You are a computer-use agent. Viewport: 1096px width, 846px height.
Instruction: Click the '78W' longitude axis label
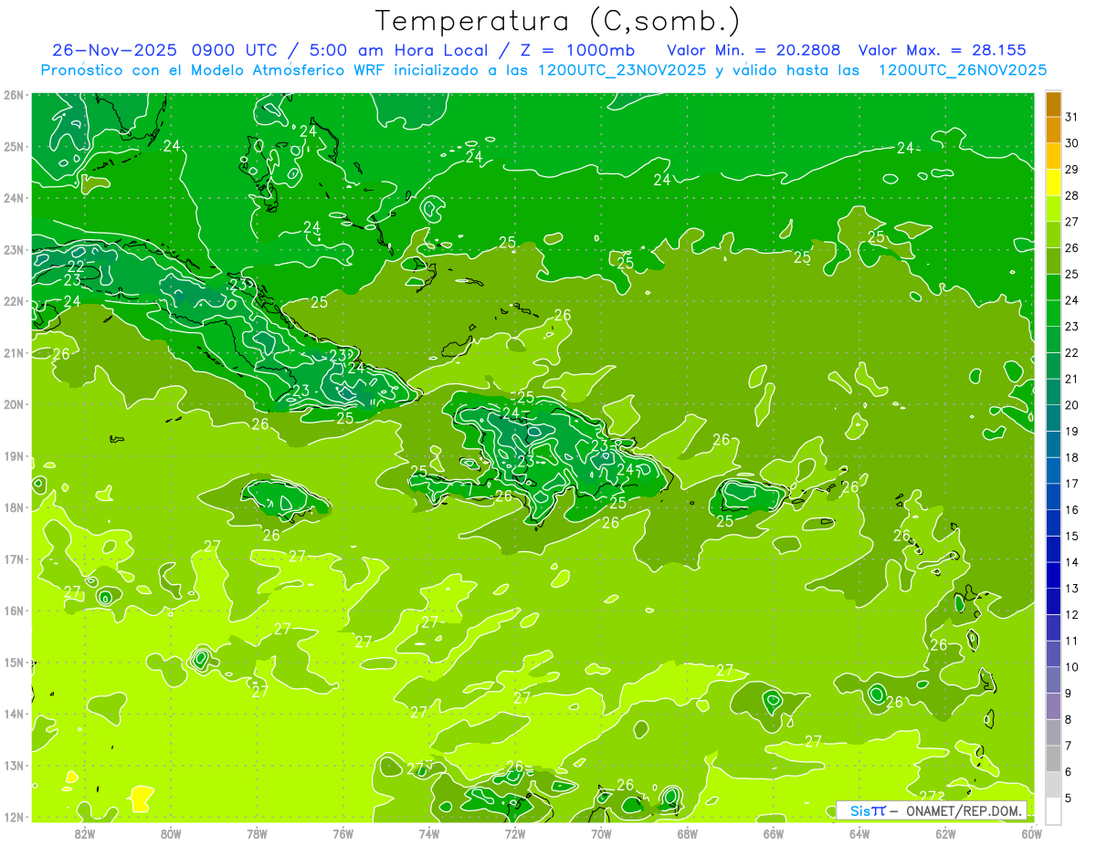pyautogui.click(x=257, y=832)
